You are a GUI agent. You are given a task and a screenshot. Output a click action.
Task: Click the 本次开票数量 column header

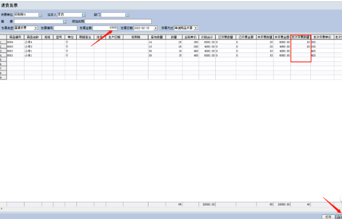click(300, 37)
